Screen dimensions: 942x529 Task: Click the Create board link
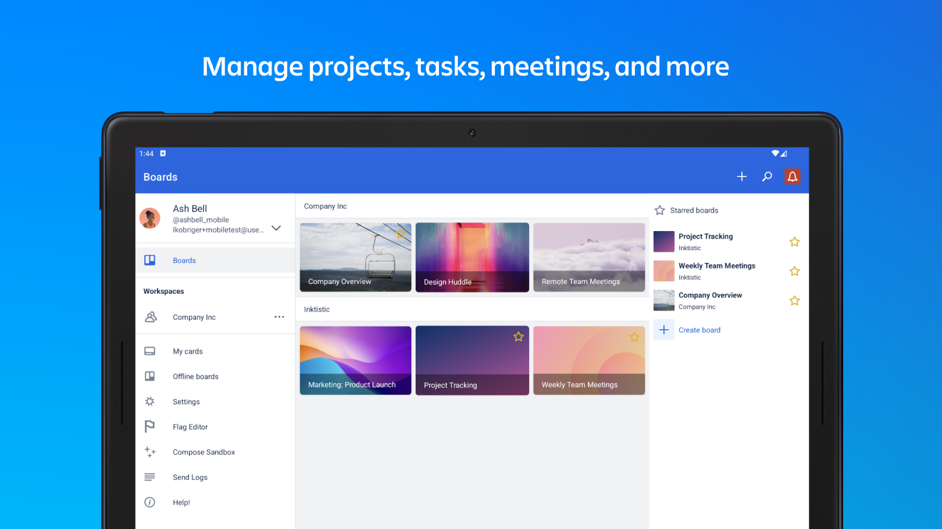(699, 330)
